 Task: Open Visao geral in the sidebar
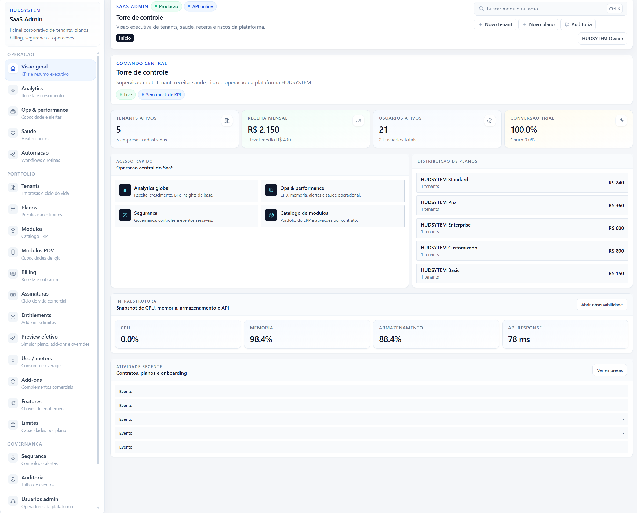coord(50,70)
